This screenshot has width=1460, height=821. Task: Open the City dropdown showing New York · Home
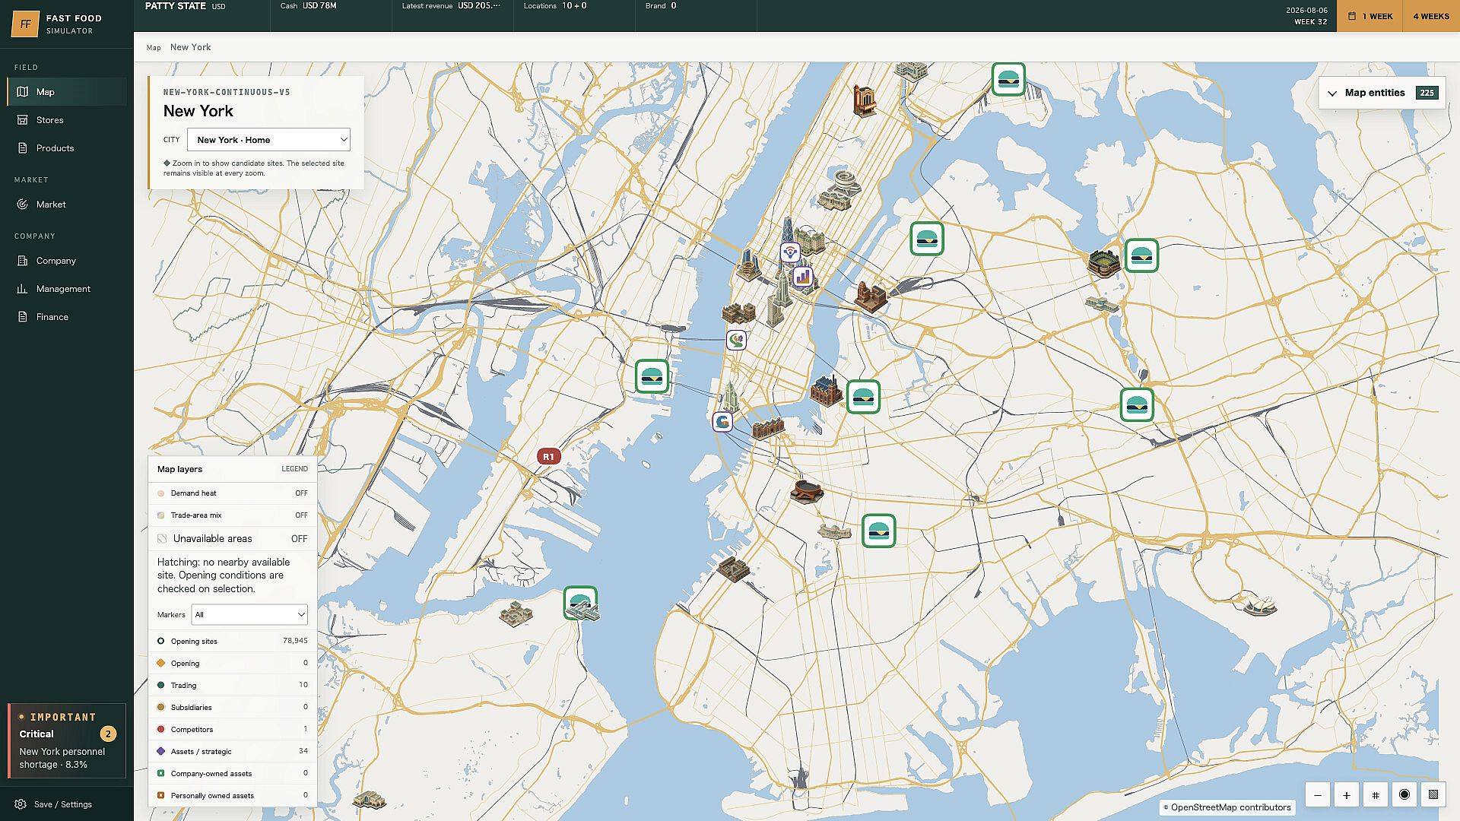[268, 140]
